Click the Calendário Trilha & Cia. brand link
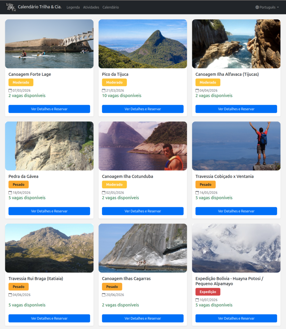 (x=39, y=7)
